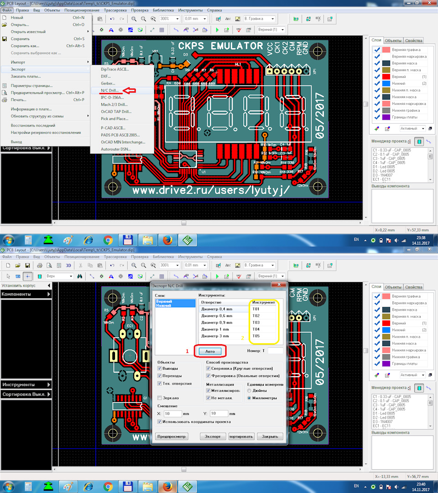Open the Верх side dropdown in the lower window
The width and height of the screenshot is (438, 493).
tap(71, 276)
